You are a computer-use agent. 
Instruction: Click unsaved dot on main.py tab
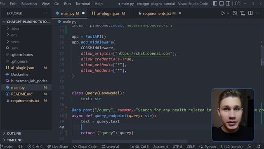[x=83, y=13]
